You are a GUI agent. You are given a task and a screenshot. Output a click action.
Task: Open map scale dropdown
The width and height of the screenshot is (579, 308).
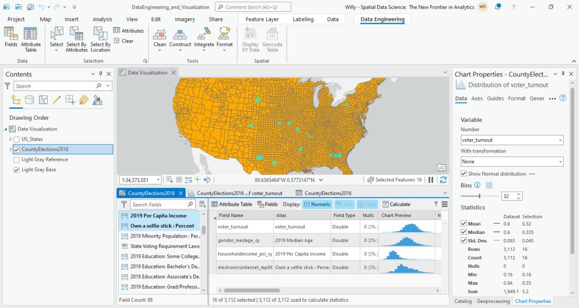pos(158,180)
